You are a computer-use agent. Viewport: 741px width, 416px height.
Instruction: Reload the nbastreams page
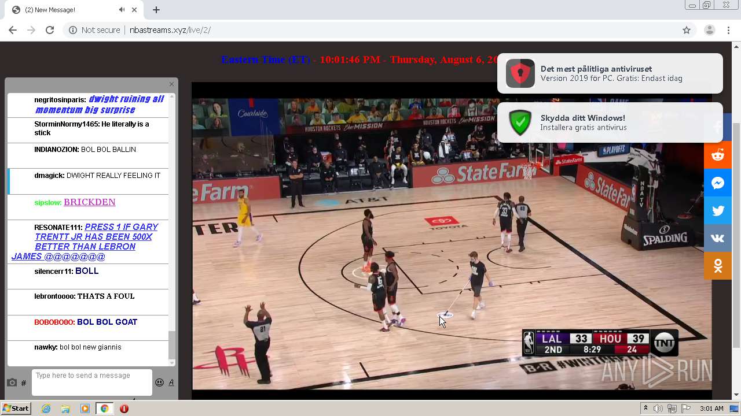[x=50, y=30]
